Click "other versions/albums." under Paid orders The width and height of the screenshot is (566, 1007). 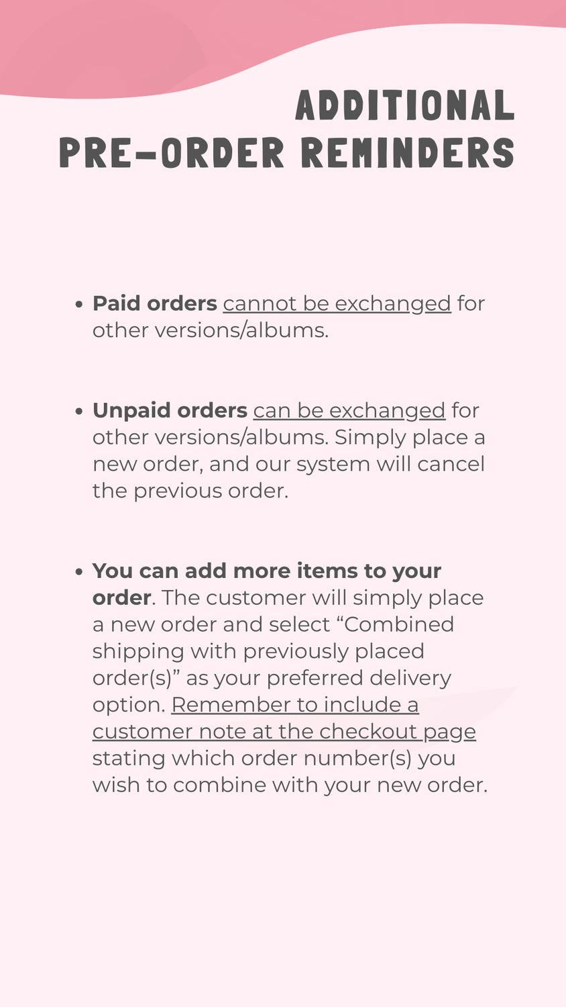[x=211, y=330]
